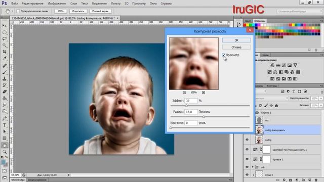The image size is (324, 182).
Task: Click lock transparent pixels icon in the Layers panel
Action: point(261,106)
